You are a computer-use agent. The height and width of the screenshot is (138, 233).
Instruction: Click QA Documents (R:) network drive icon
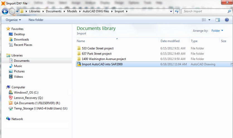[11, 103]
